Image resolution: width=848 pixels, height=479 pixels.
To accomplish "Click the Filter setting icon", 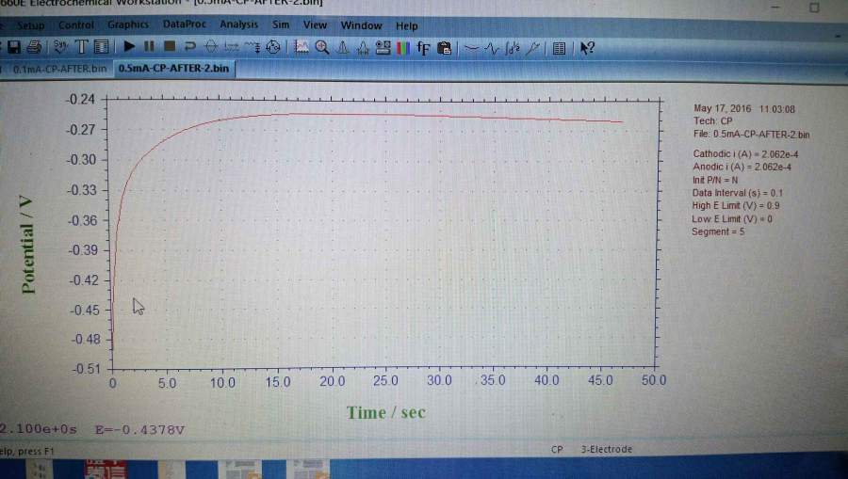I will tap(252, 47).
